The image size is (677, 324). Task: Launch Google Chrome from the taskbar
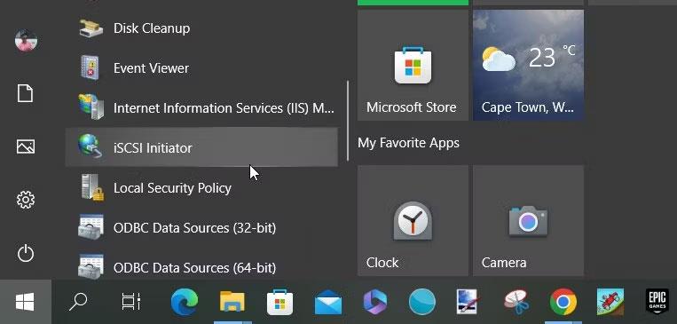coord(563,302)
